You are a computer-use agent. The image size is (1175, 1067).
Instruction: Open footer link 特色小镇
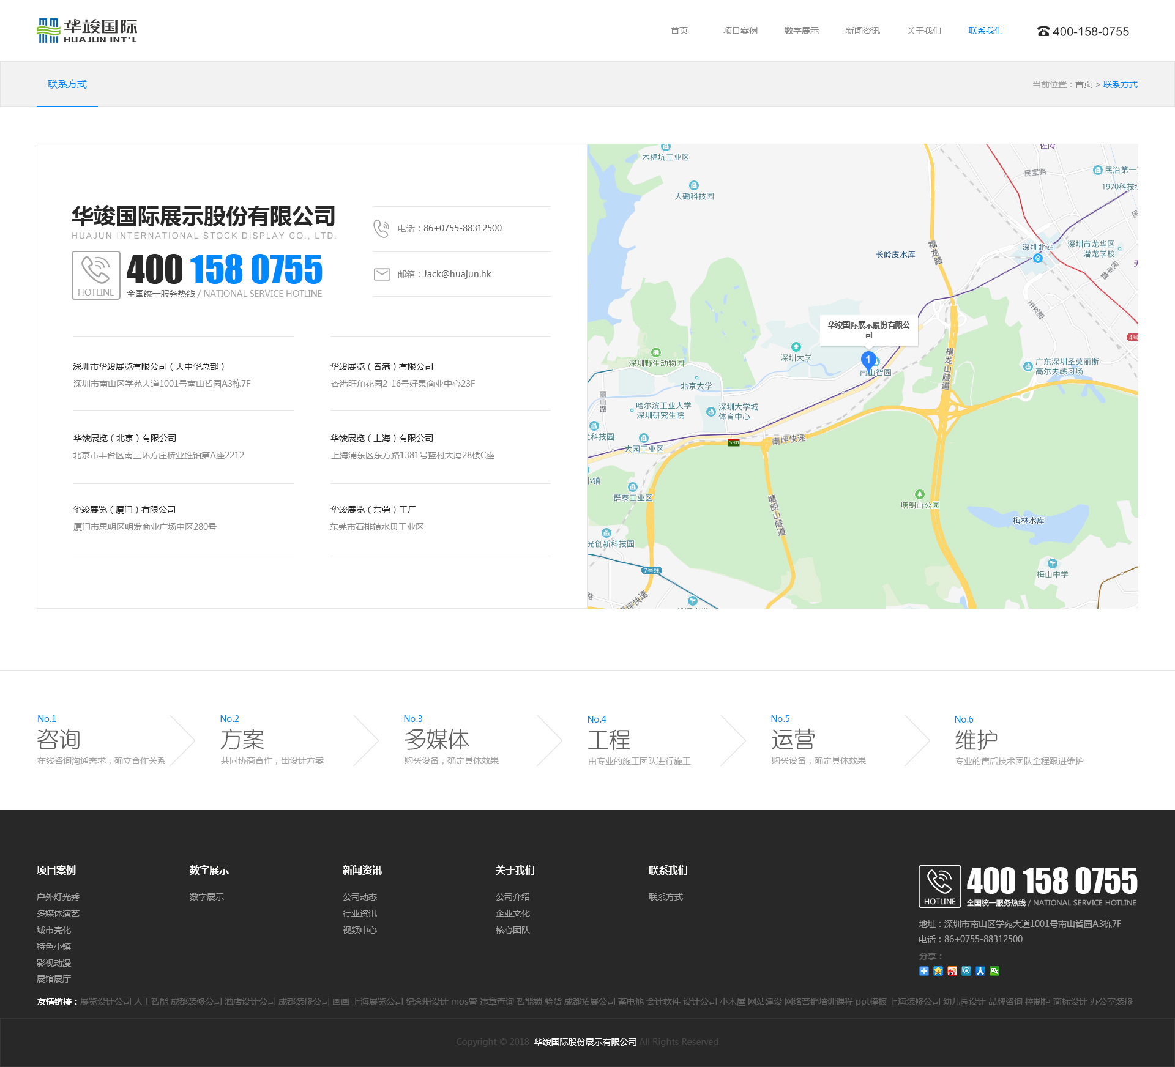pyautogui.click(x=54, y=946)
